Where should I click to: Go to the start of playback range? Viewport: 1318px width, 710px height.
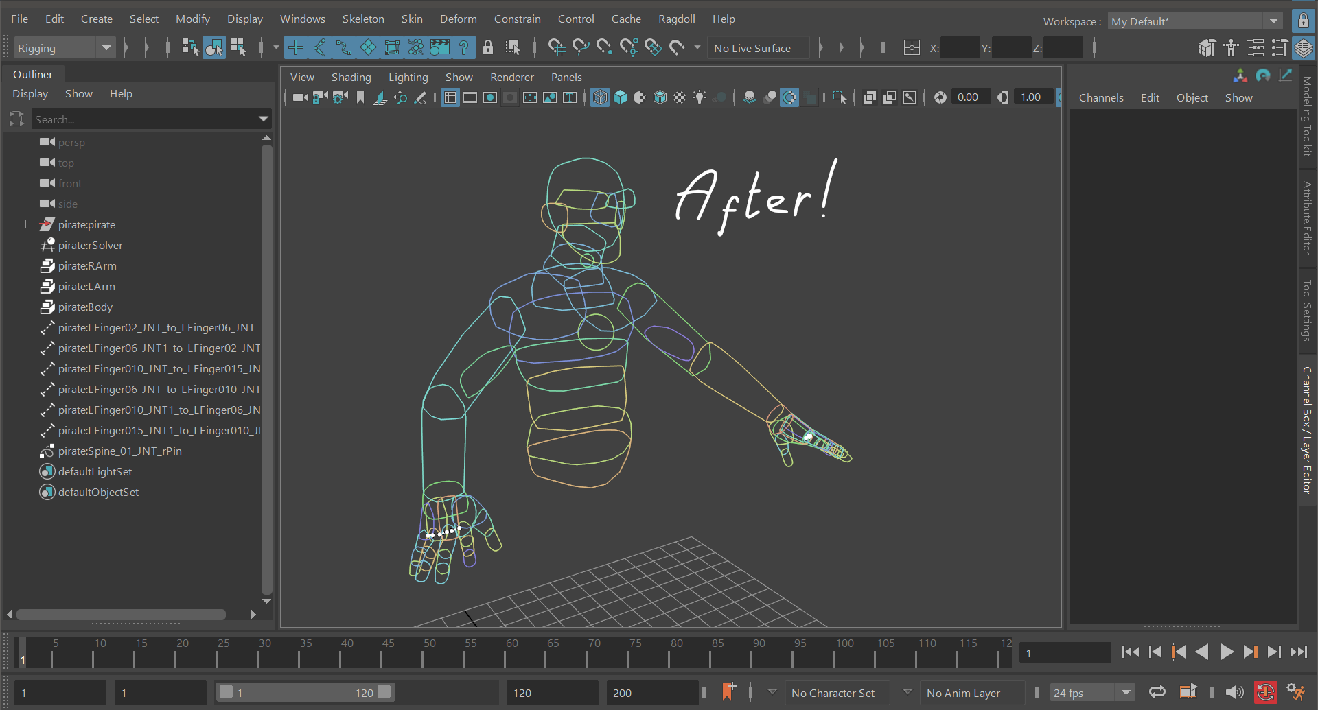[x=1130, y=652]
